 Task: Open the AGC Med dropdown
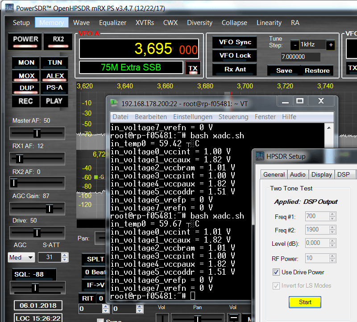click(21, 257)
